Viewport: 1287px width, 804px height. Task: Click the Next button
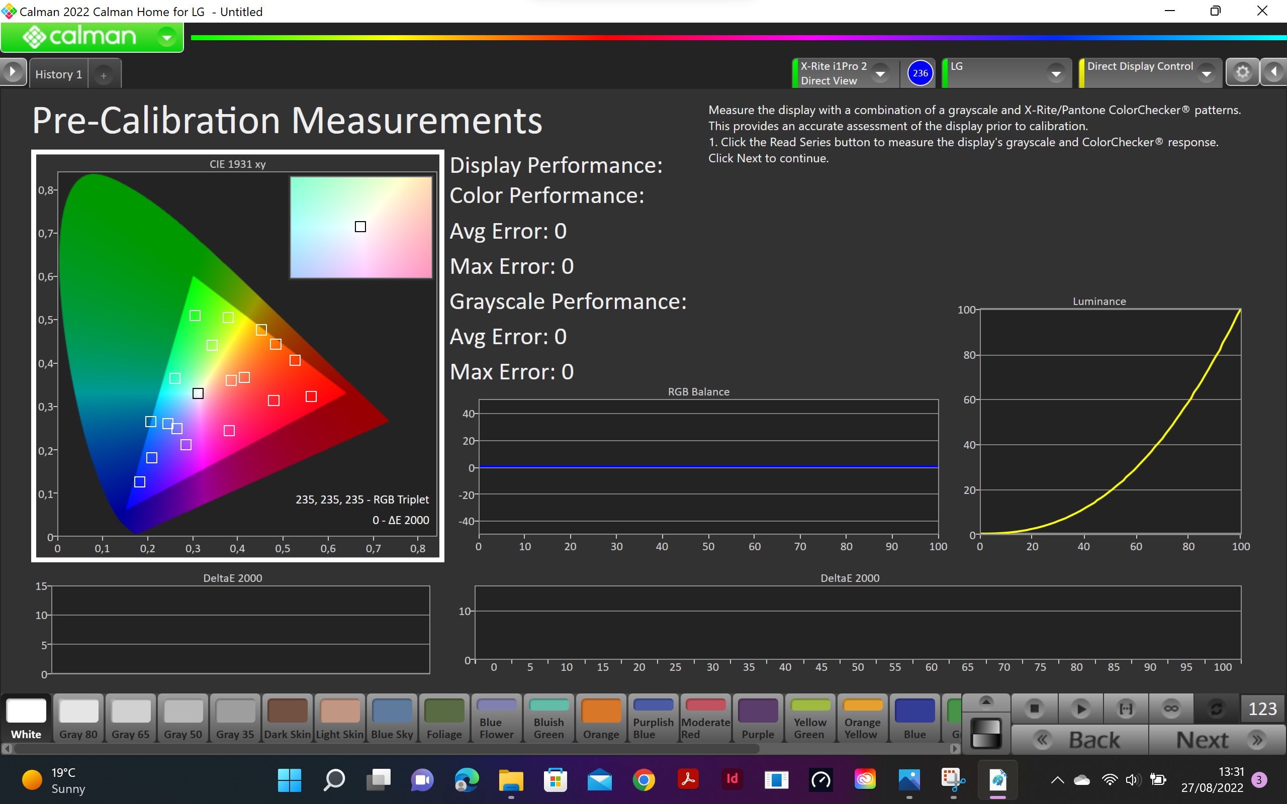[x=1217, y=740]
